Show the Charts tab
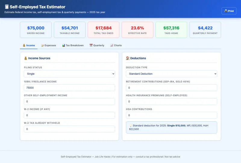Image resolution: width=241 pixels, height=163 pixels. coord(116,45)
